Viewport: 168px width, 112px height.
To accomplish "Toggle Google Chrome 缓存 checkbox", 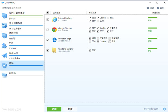I will [x=90, y=28].
